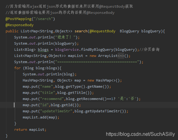178x140 pixels.
Task: Click the return keyword
Action: coord(21,130)
